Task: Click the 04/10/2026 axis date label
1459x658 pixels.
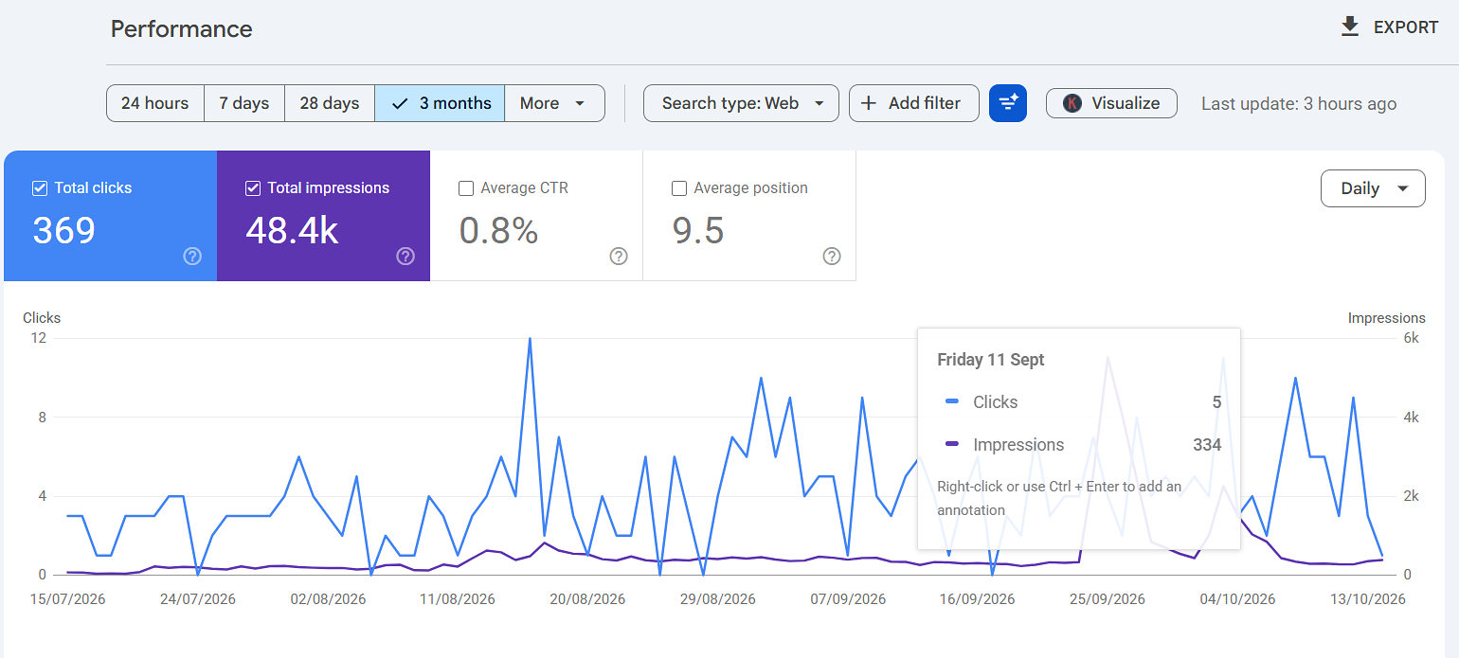Action: (1237, 599)
